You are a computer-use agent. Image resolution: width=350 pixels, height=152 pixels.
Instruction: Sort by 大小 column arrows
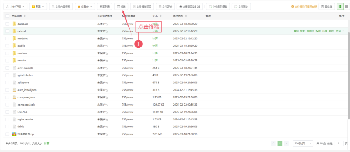(x=161, y=16)
